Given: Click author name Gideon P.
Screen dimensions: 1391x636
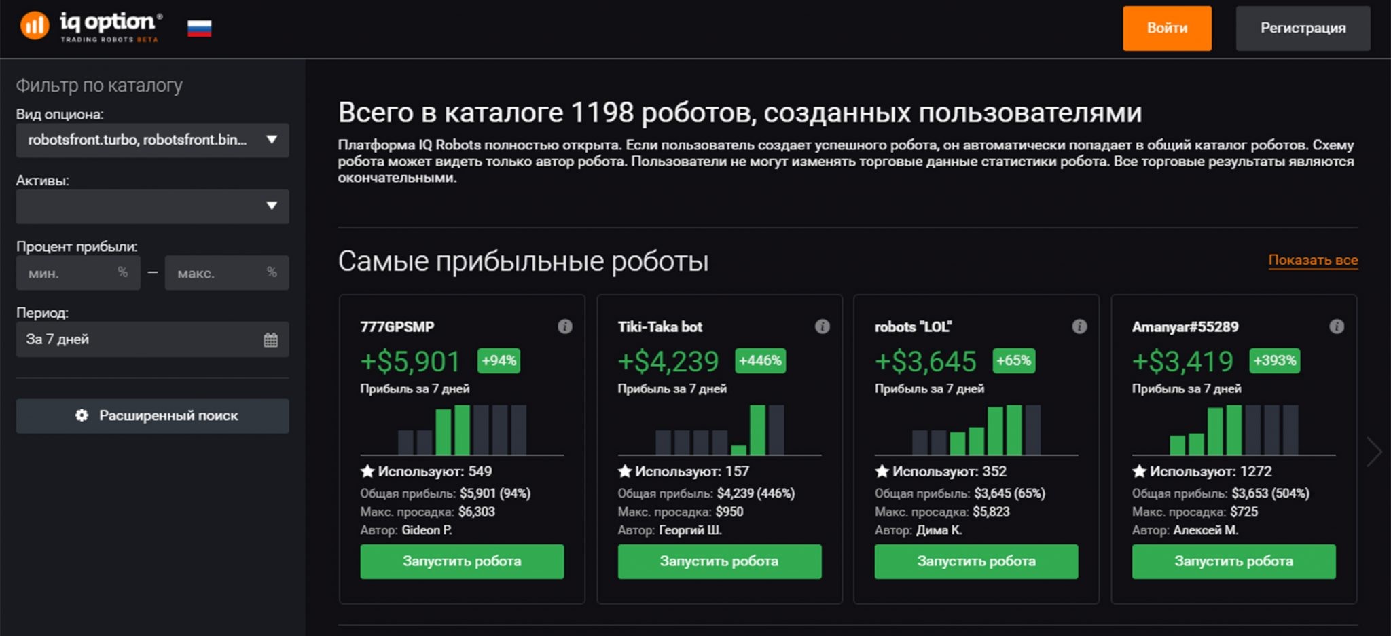Looking at the screenshot, I should tap(427, 530).
